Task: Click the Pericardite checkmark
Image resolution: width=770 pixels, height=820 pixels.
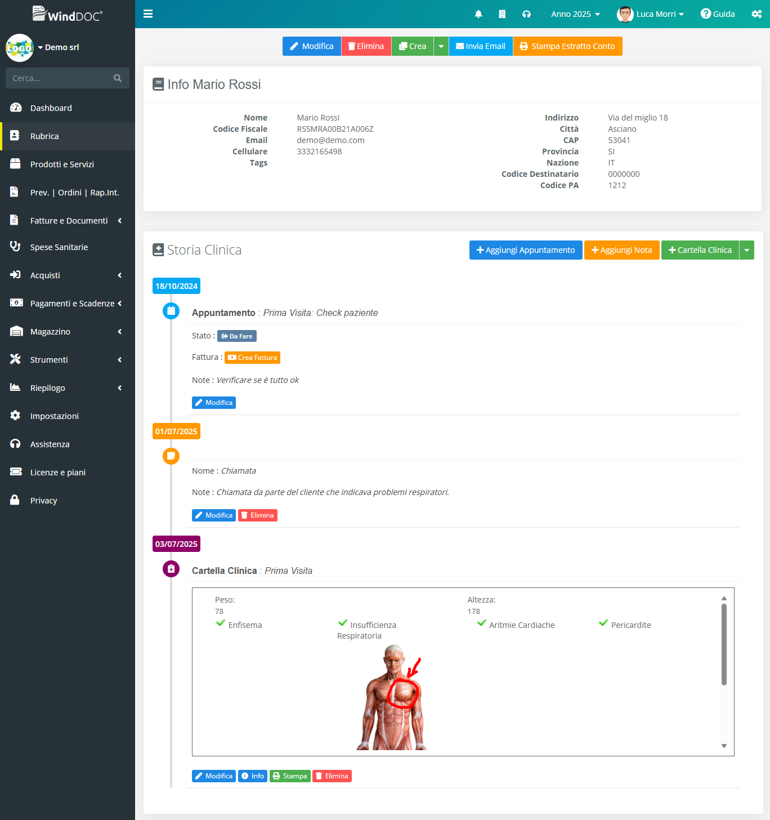Action: pyautogui.click(x=603, y=623)
